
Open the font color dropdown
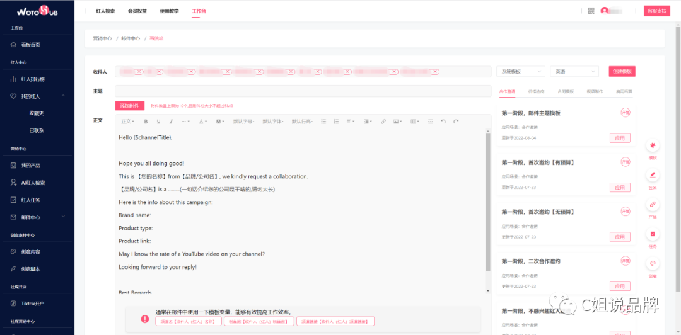tap(203, 122)
